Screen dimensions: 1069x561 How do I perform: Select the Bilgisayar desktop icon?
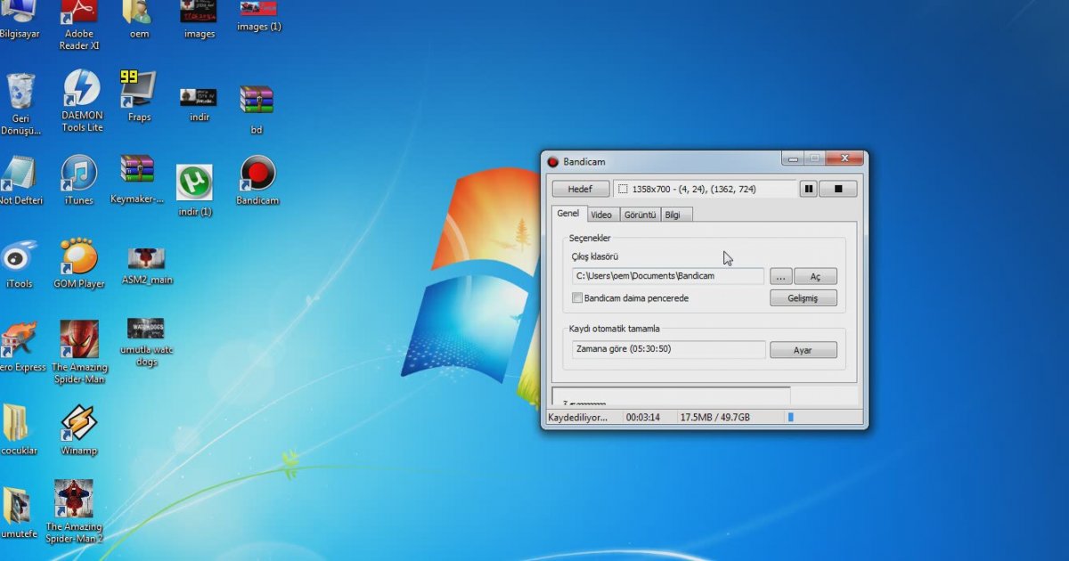[x=19, y=21]
